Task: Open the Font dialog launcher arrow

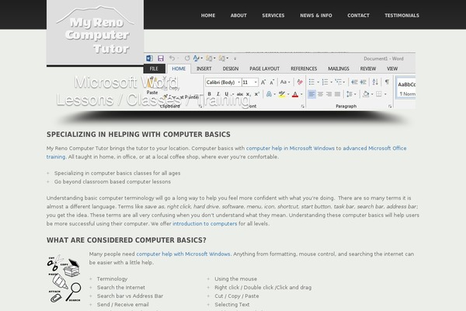Action: coord(303,107)
